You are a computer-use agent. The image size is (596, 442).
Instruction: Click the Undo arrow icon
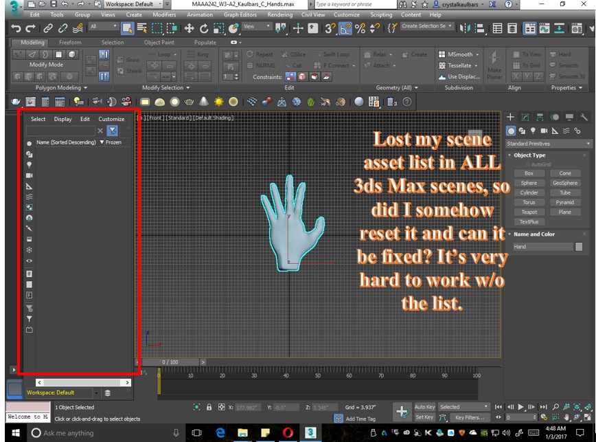pos(16,28)
